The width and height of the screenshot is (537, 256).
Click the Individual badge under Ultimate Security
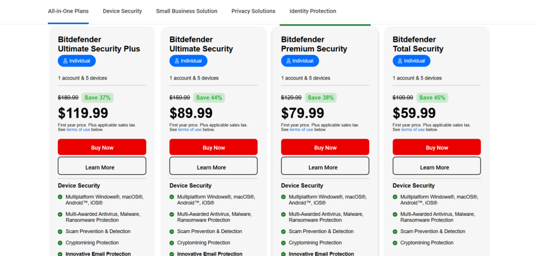(x=188, y=61)
